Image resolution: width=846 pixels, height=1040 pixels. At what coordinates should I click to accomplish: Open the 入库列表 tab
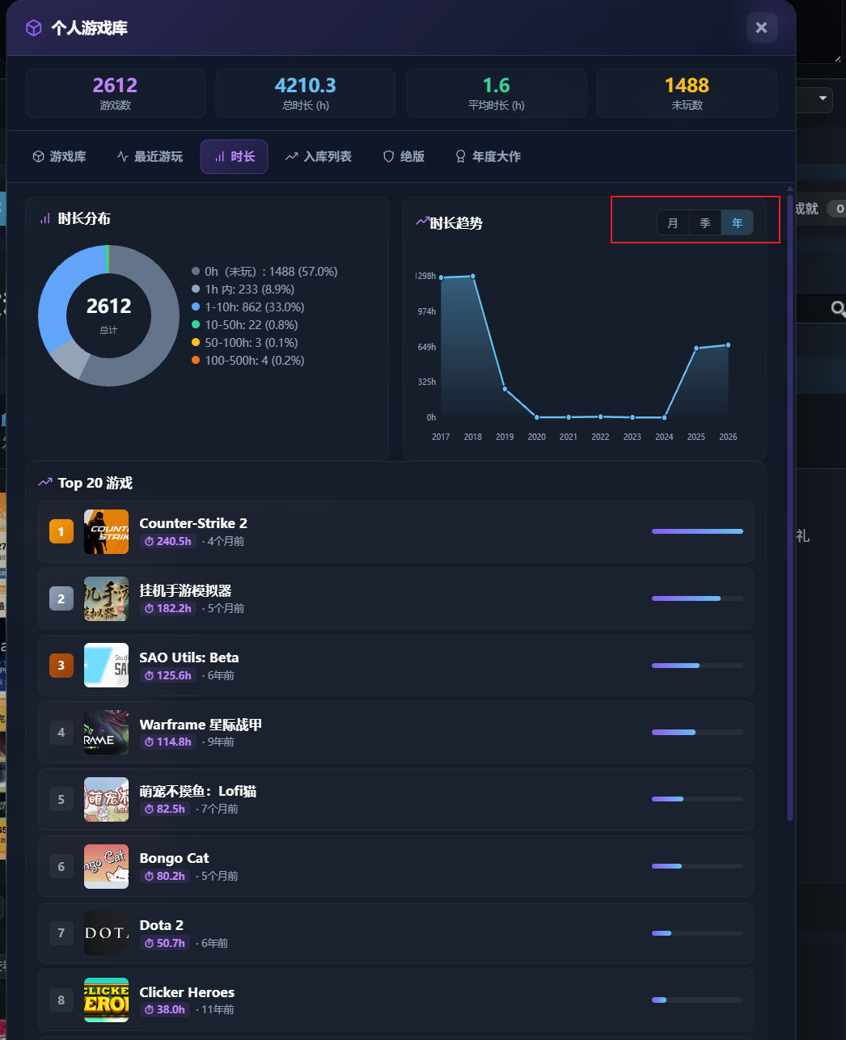pyautogui.click(x=318, y=157)
